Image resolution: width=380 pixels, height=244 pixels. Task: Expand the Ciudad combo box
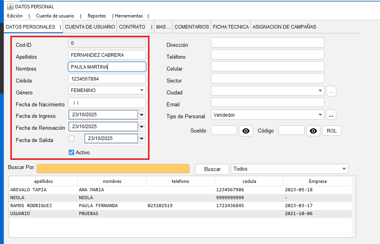pyautogui.click(x=320, y=91)
